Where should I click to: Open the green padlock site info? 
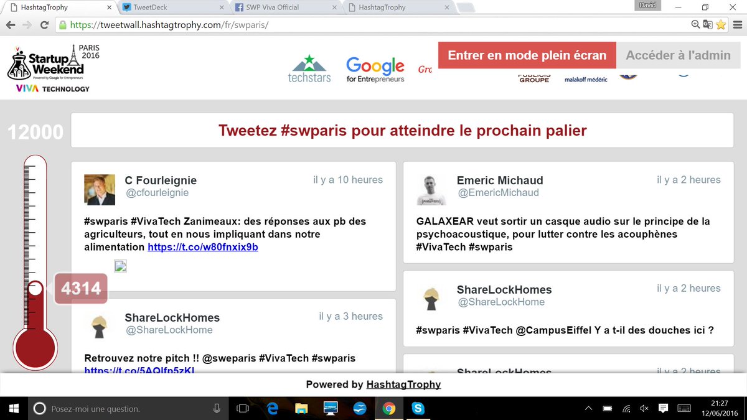62,25
